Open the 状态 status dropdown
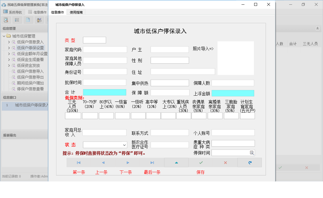The height and width of the screenshot is (198, 323). click(x=124, y=145)
